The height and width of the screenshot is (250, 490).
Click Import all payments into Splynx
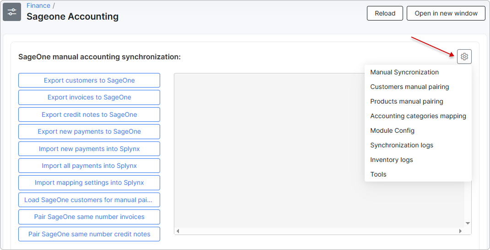[89, 166]
